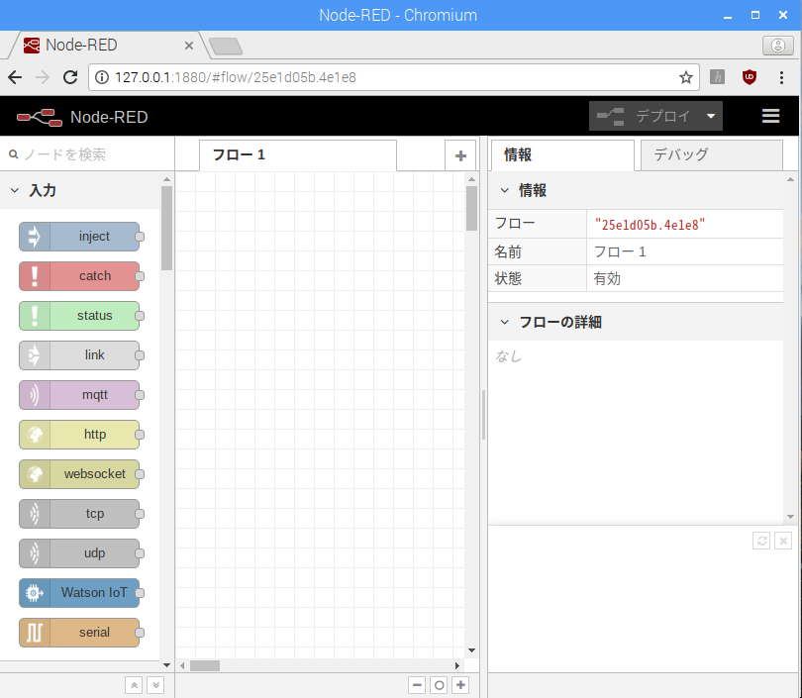Open the Node-RED hamburger main menu
Viewport: 802px width, 698px height.
(x=770, y=116)
